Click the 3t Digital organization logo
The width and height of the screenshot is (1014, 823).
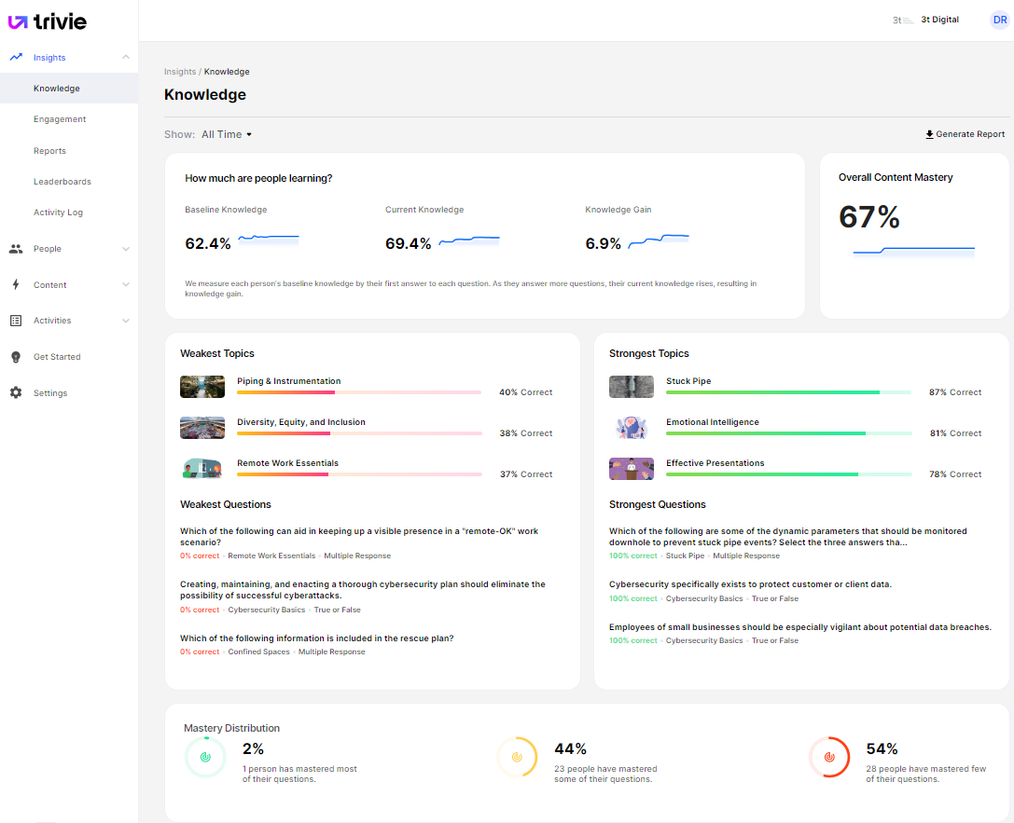tap(902, 20)
